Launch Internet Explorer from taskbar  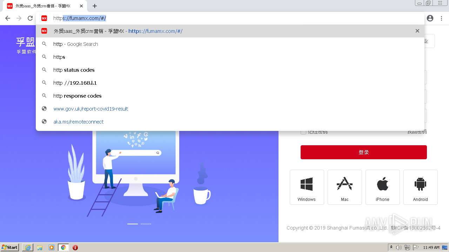tap(28, 247)
